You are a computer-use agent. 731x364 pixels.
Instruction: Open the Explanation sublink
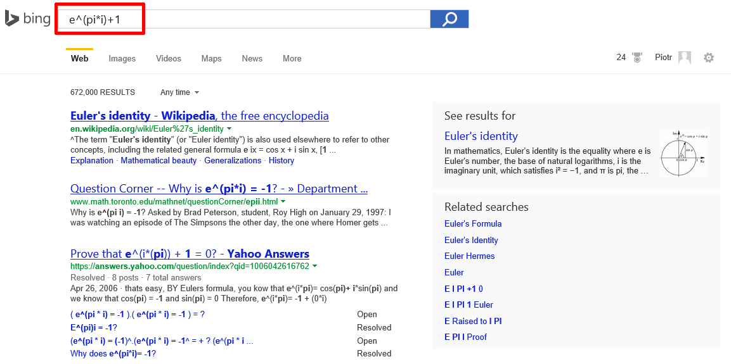tap(92, 161)
